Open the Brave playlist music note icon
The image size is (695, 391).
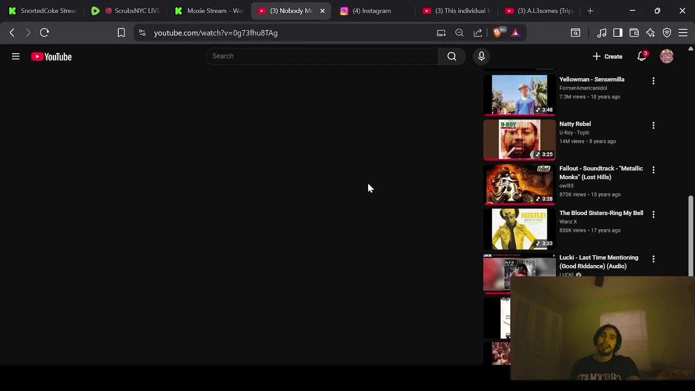pos(602,33)
